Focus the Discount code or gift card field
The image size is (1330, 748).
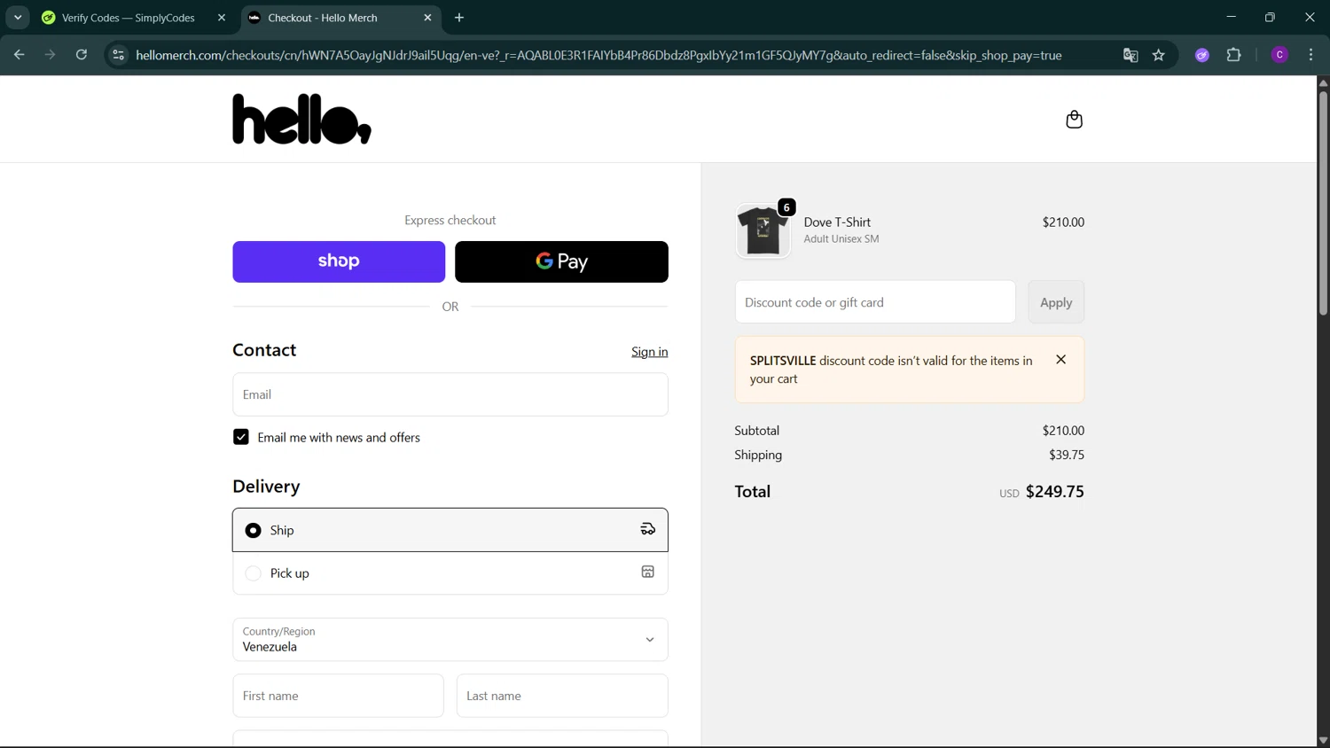(x=875, y=302)
